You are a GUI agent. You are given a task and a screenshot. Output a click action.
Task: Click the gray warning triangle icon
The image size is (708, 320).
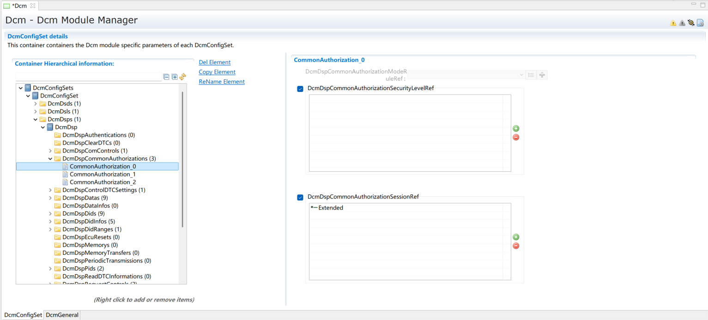tap(682, 23)
